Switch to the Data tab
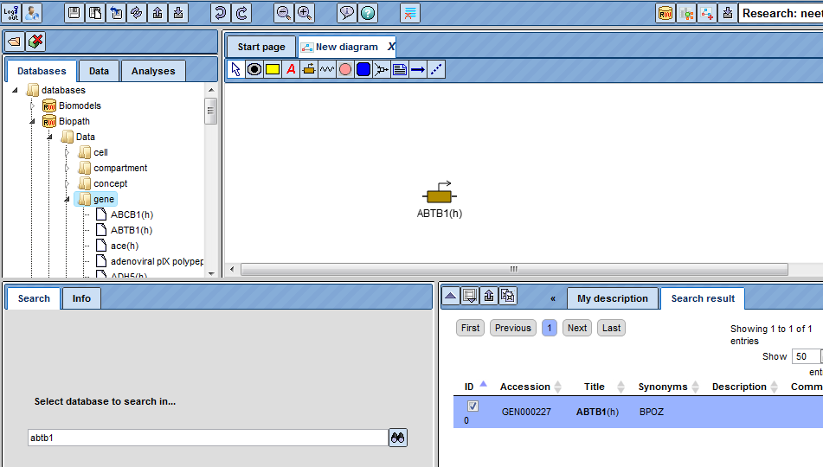The image size is (823, 467). click(99, 71)
